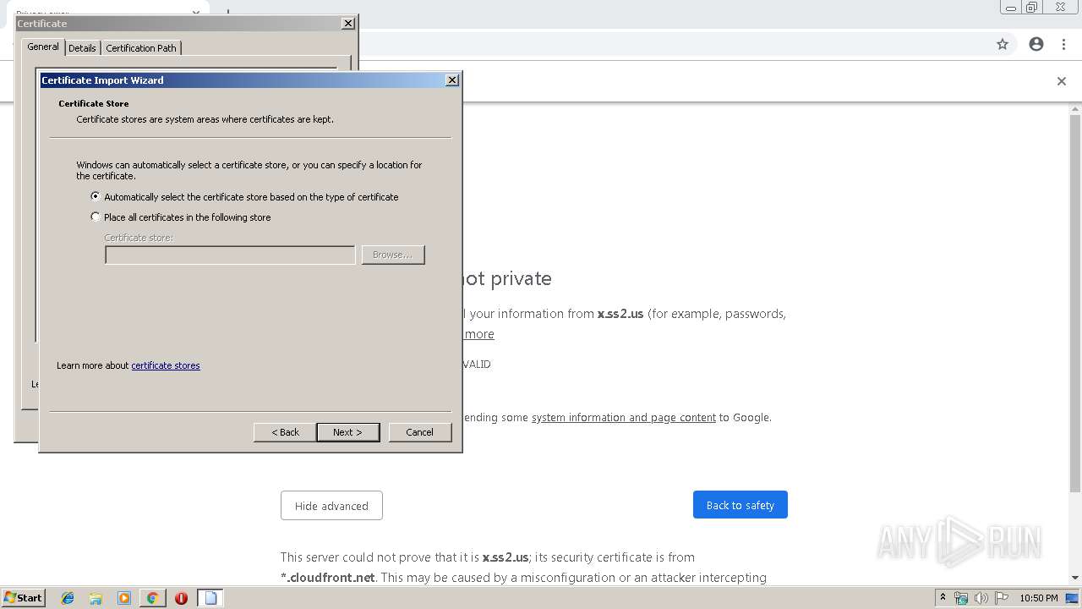The height and width of the screenshot is (609, 1082).
Task: Click the '*.cloudfront.net' text on the page
Action: [x=328, y=578]
